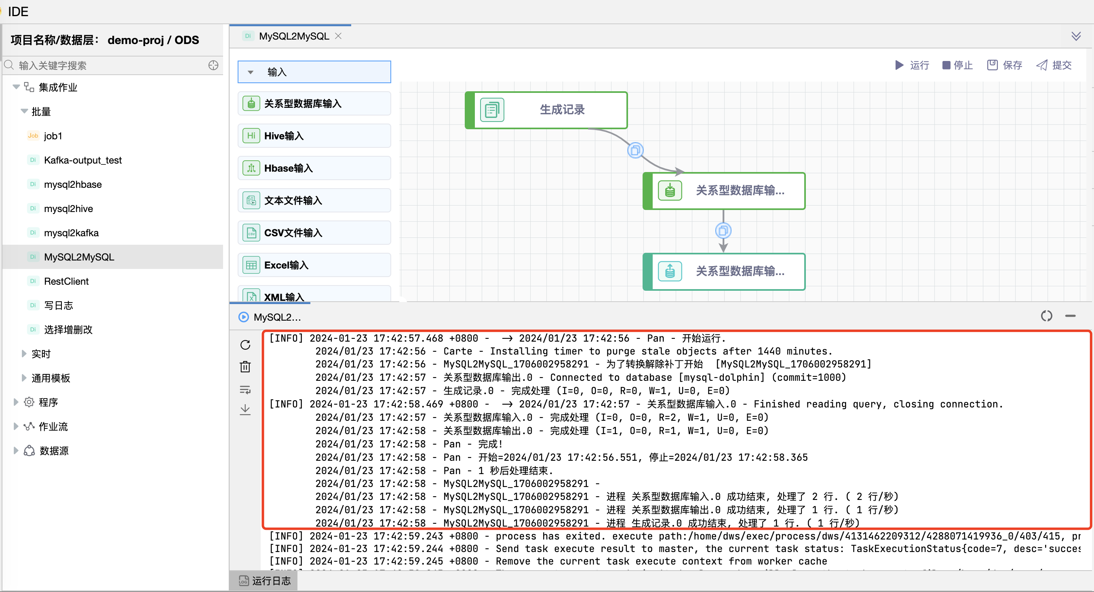Select the Hbase输入 component icon
The image size is (1094, 592).
[x=251, y=168]
